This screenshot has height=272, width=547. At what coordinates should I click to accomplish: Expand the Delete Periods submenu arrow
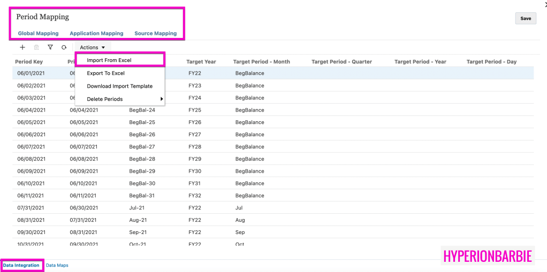tap(161, 99)
